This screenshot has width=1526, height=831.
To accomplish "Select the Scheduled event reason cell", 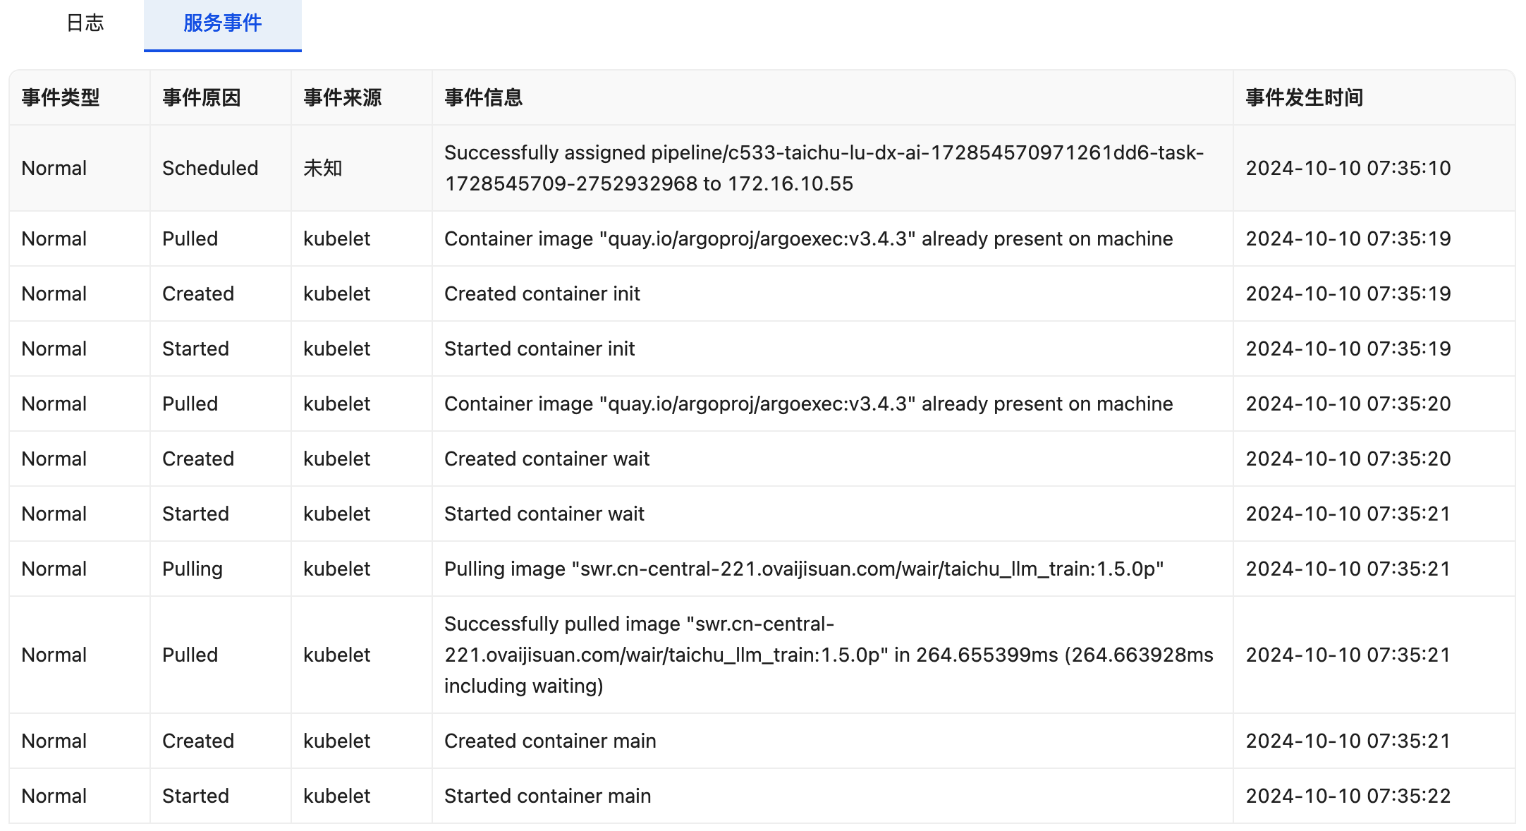I will (210, 168).
